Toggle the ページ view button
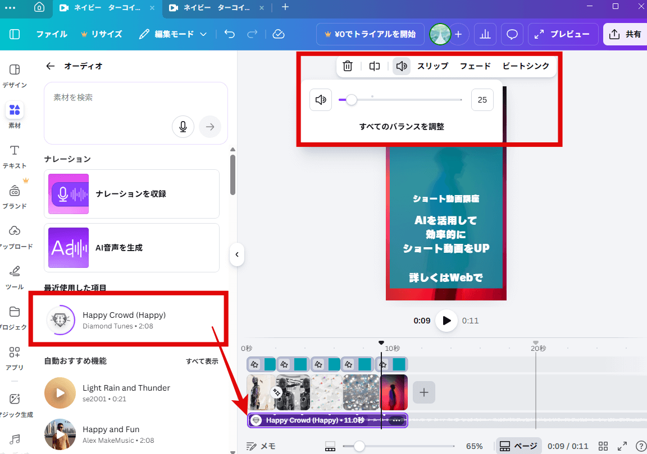The image size is (647, 454). coord(518,446)
